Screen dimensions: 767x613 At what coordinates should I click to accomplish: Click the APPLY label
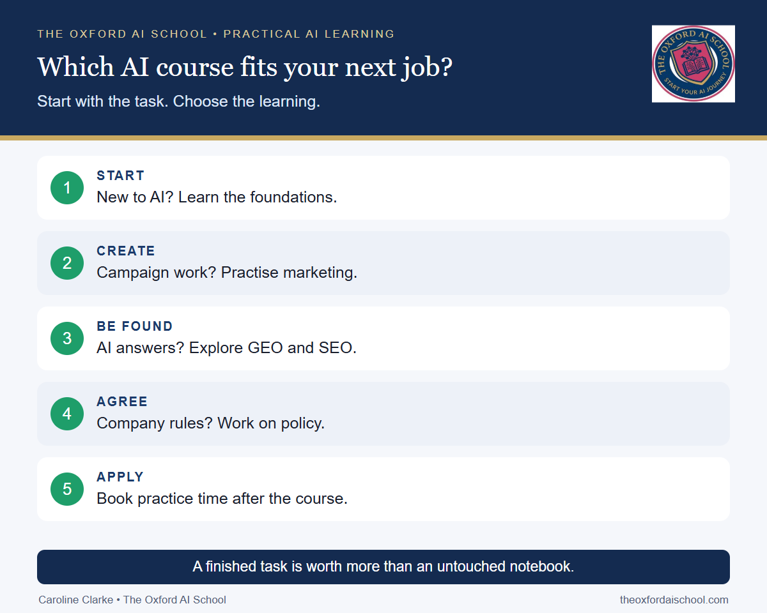pyautogui.click(x=120, y=477)
